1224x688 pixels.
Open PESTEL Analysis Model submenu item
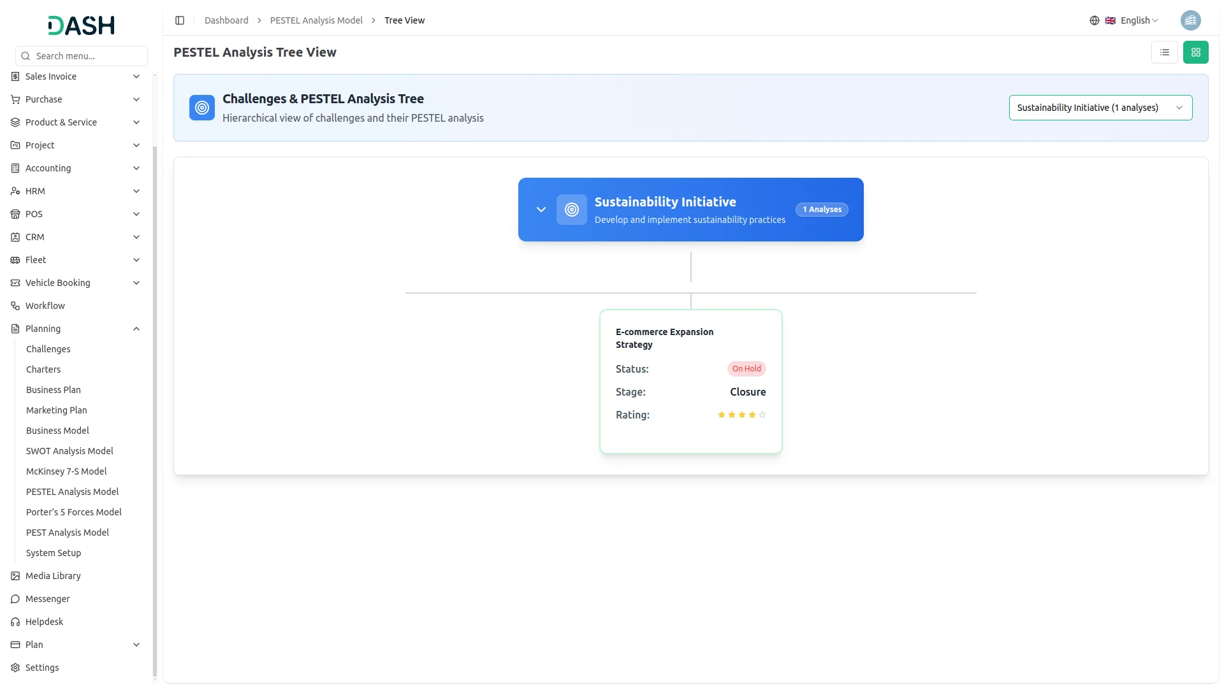click(72, 492)
